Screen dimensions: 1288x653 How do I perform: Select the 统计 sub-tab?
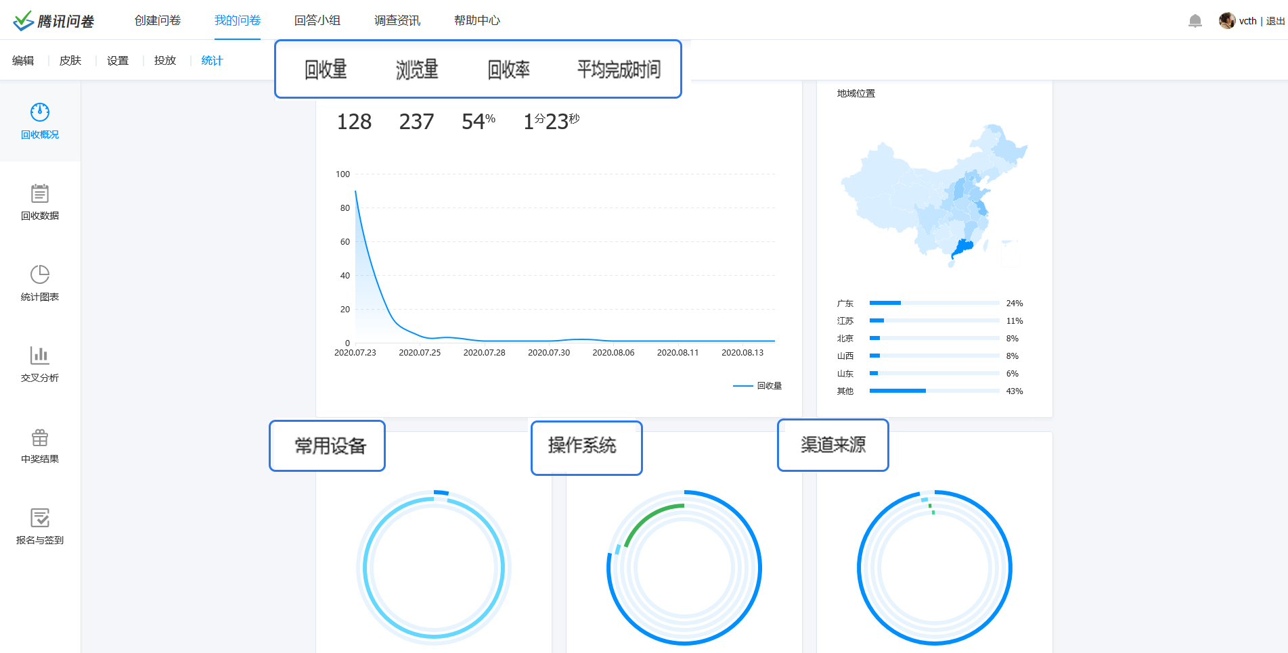pyautogui.click(x=212, y=61)
